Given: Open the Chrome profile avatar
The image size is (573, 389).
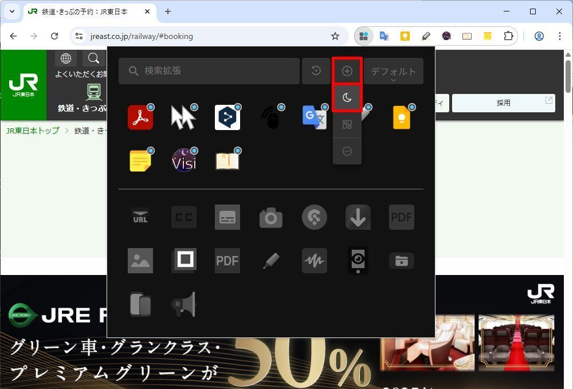Looking at the screenshot, I should [x=539, y=36].
